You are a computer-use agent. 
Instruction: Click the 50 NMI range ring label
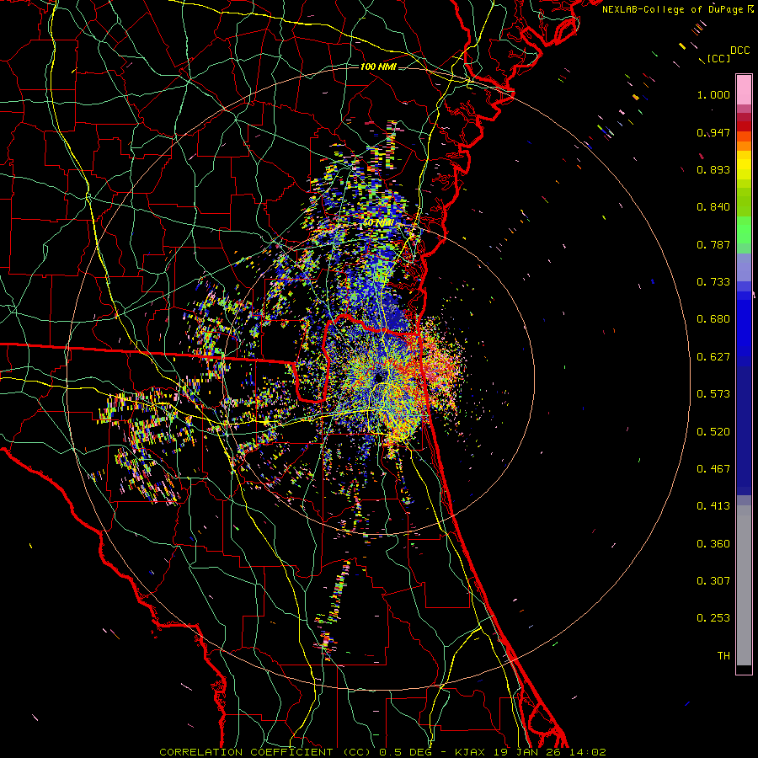click(x=377, y=223)
